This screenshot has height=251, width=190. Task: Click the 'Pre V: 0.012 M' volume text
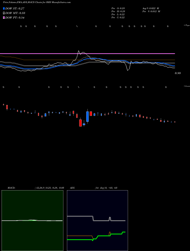[151, 11]
